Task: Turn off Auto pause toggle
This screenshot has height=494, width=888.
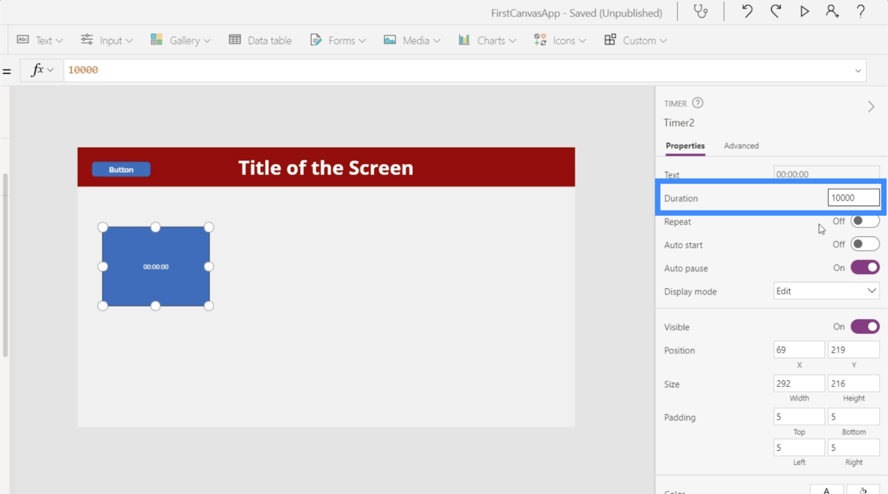Action: pos(865,268)
